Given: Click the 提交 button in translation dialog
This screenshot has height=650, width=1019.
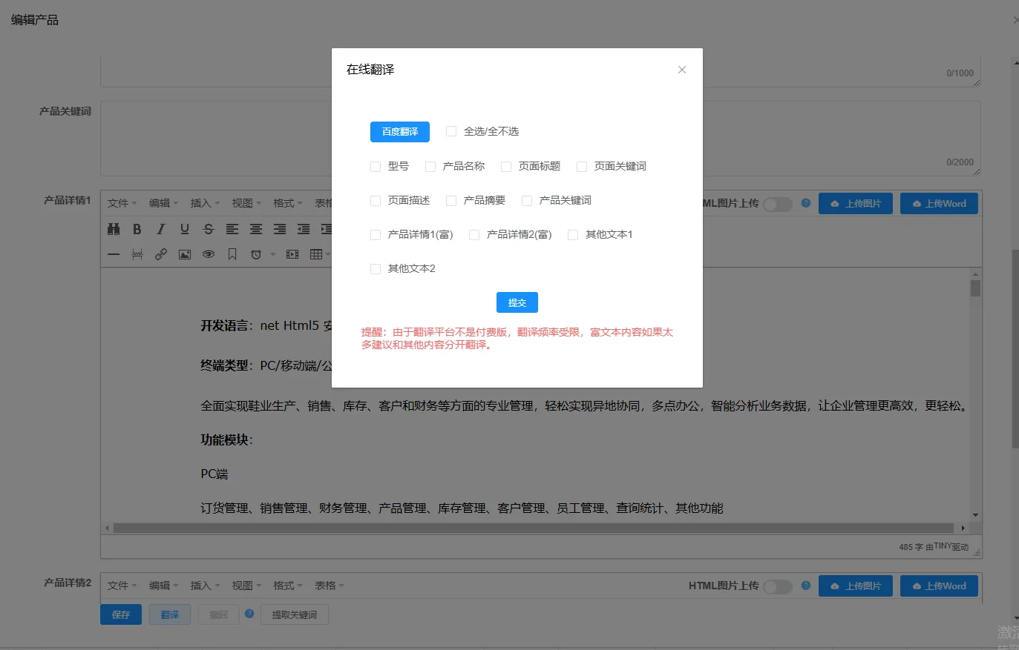Looking at the screenshot, I should click(x=517, y=302).
